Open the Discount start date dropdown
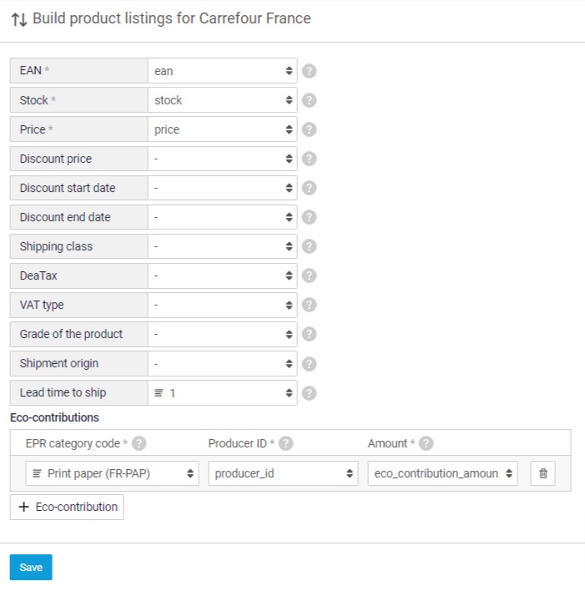This screenshot has height=591, width=585. pyautogui.click(x=222, y=188)
